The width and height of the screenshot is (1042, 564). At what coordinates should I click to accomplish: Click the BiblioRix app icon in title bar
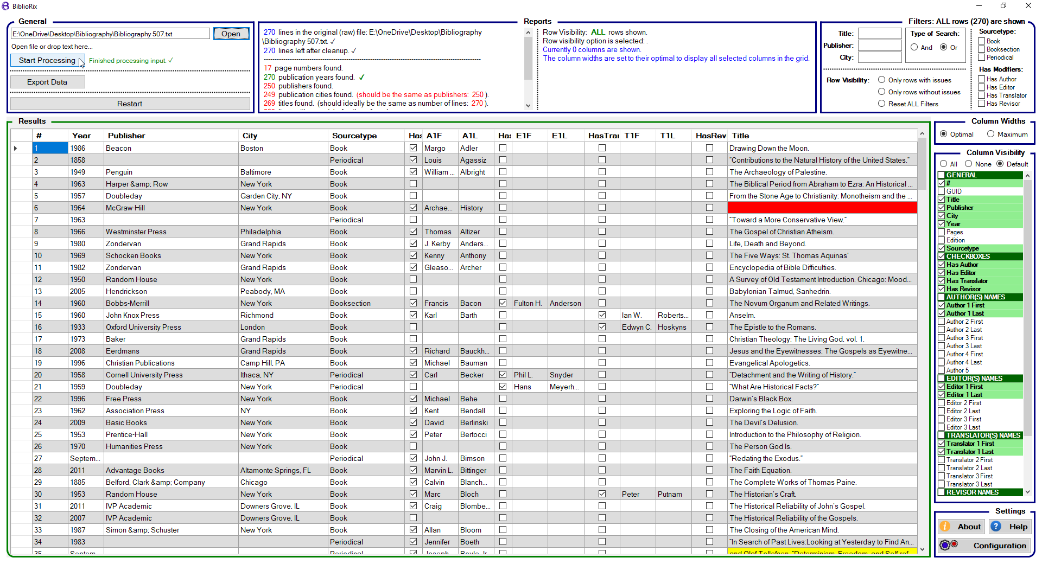6,6
